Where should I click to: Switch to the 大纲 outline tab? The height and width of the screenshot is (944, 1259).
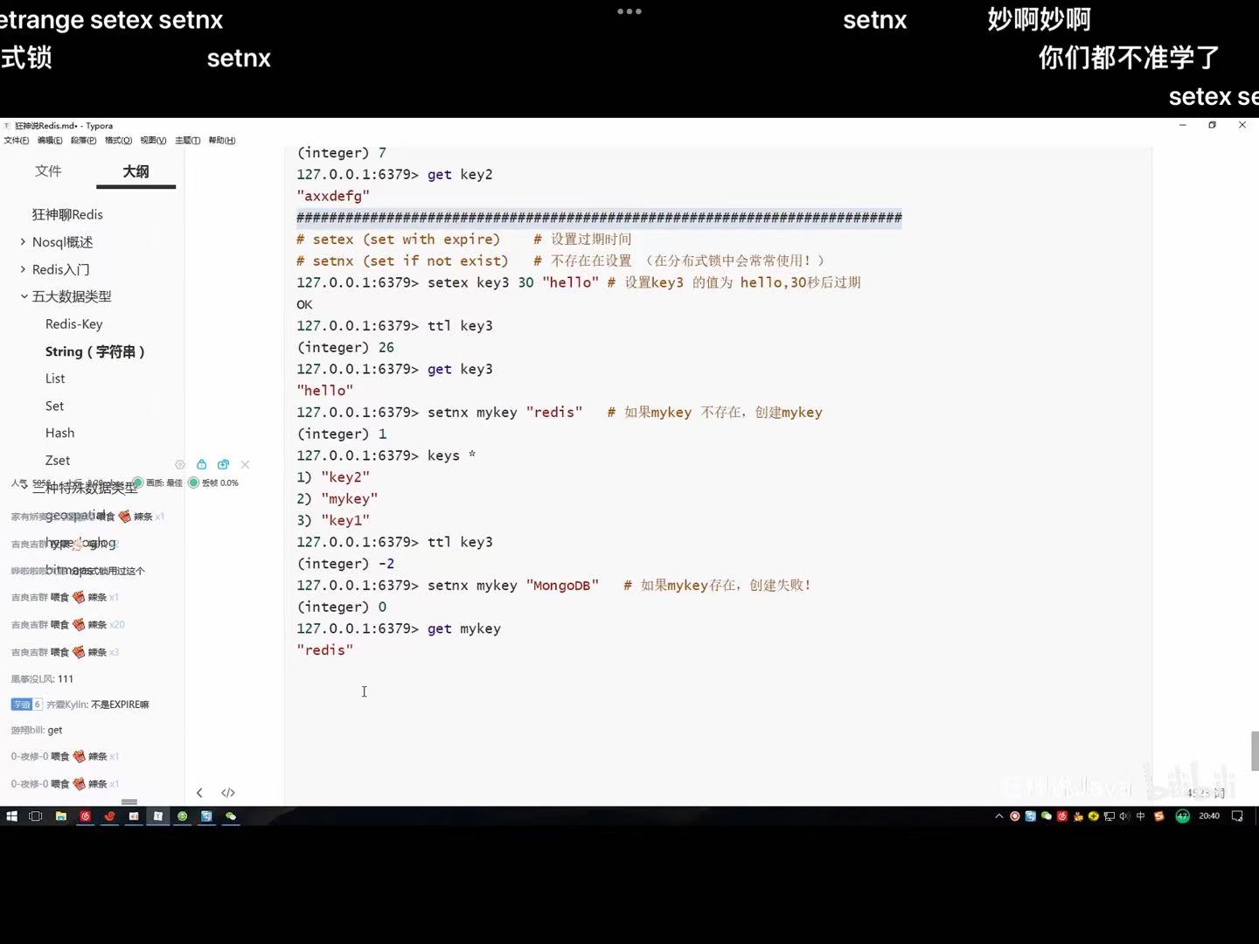click(136, 171)
